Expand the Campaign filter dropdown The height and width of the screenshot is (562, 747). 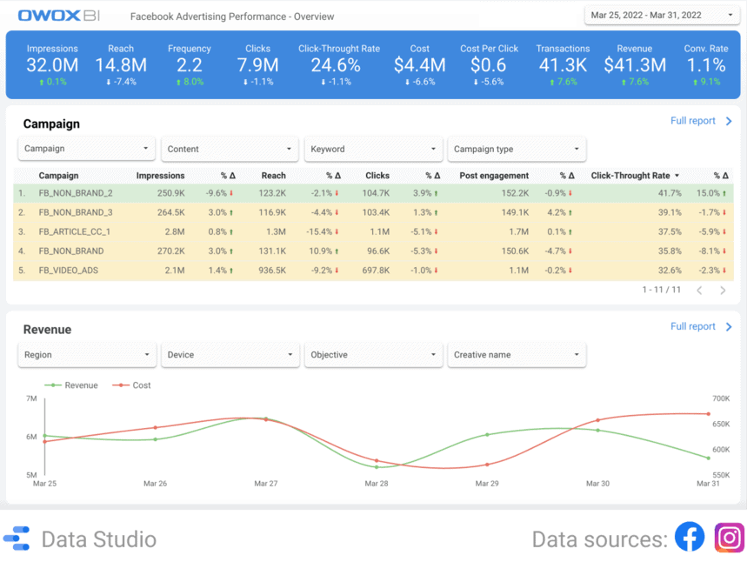[x=86, y=149]
